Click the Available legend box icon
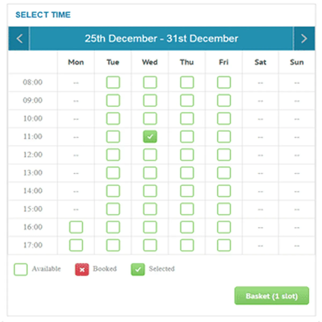The height and width of the screenshot is (322, 322). 21,269
